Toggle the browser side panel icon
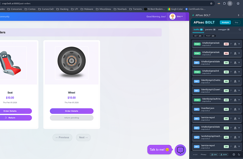The image size is (243, 159). pos(230,3)
